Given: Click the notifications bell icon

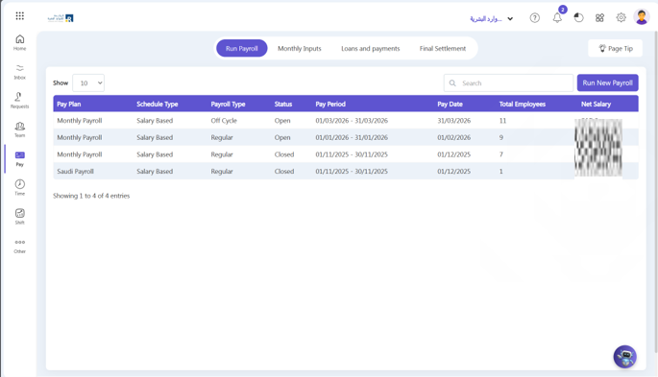Looking at the screenshot, I should click(x=557, y=17).
